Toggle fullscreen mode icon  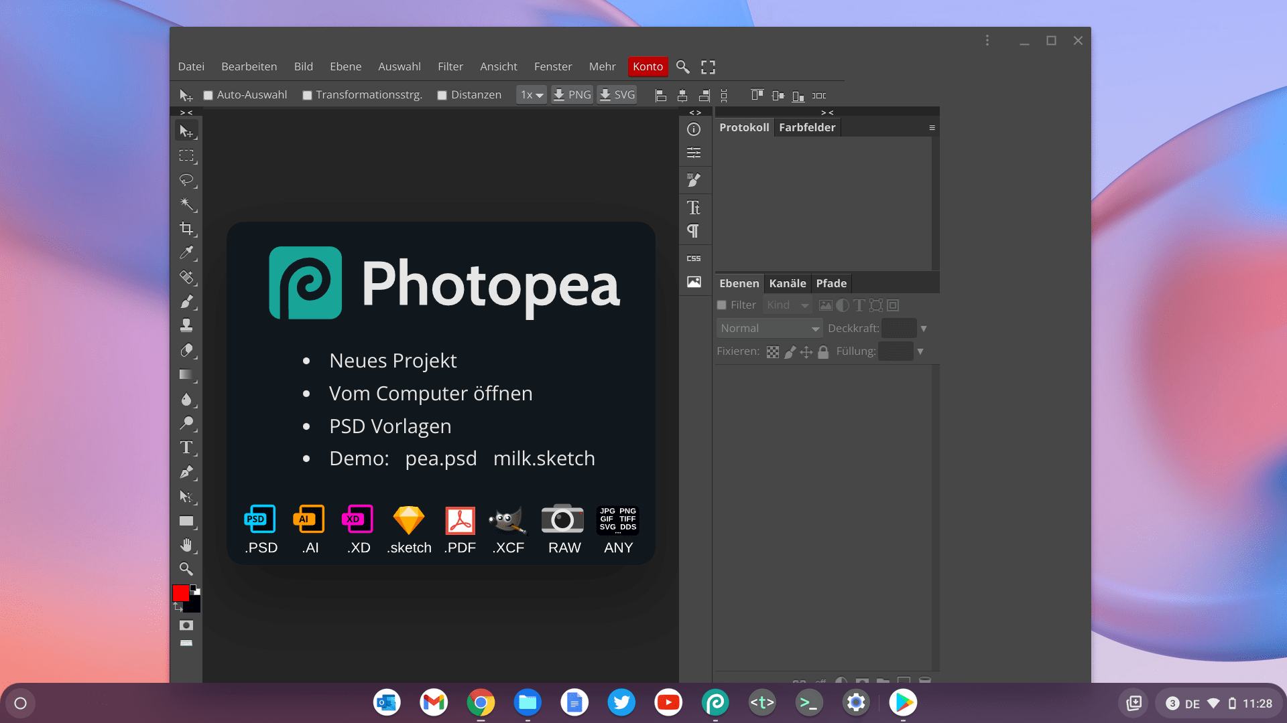pos(708,66)
